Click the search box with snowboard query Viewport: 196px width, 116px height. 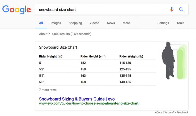pyautogui.click(x=101, y=10)
